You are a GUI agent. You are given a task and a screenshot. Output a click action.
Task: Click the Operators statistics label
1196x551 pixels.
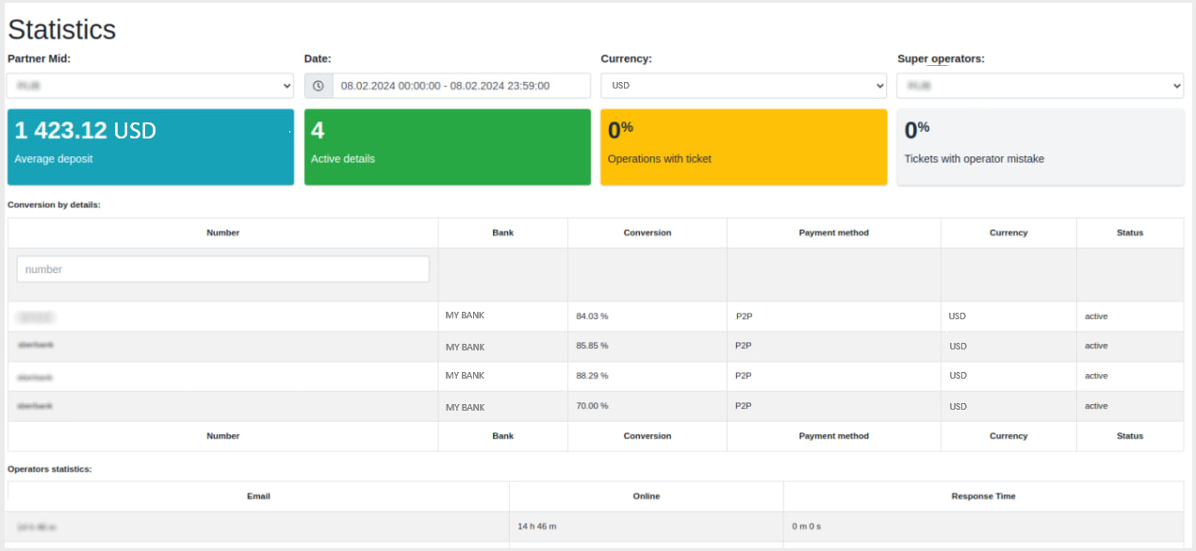pyautogui.click(x=50, y=468)
